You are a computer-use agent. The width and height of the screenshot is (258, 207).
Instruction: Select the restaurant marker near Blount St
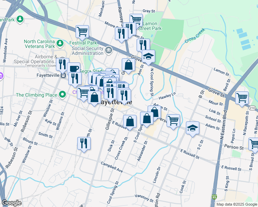84,142
